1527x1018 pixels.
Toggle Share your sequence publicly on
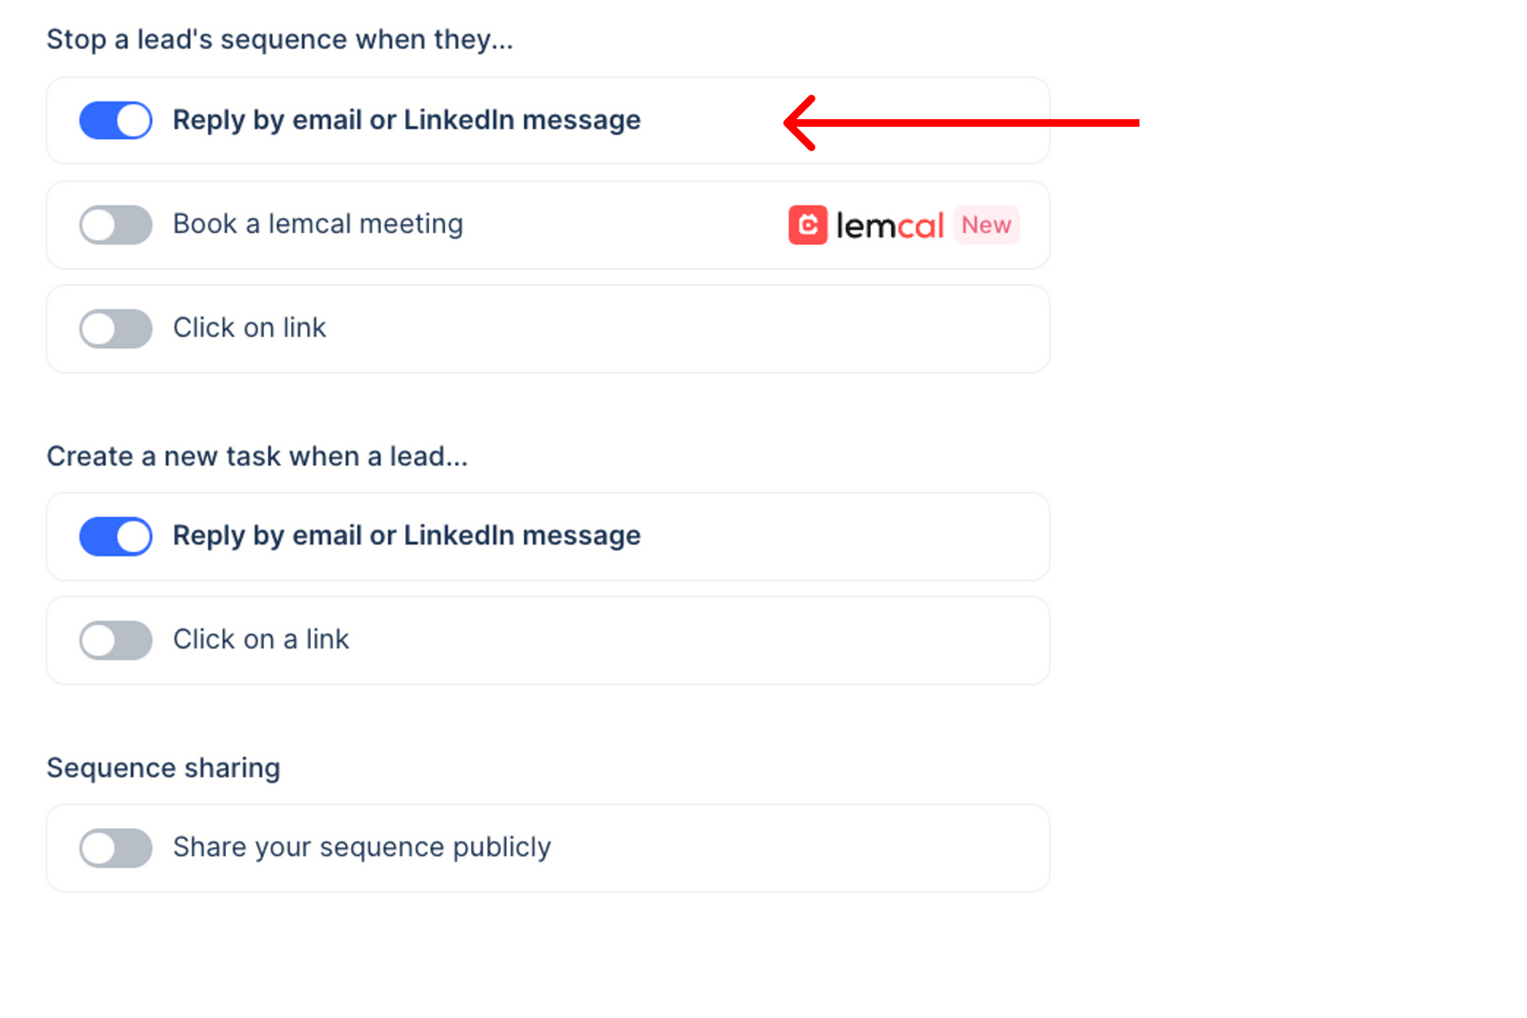coord(116,848)
